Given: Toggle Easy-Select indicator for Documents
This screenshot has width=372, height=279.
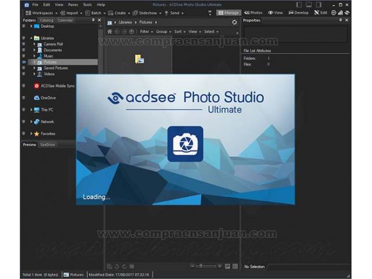Looking at the screenshot, I should 24,50.
